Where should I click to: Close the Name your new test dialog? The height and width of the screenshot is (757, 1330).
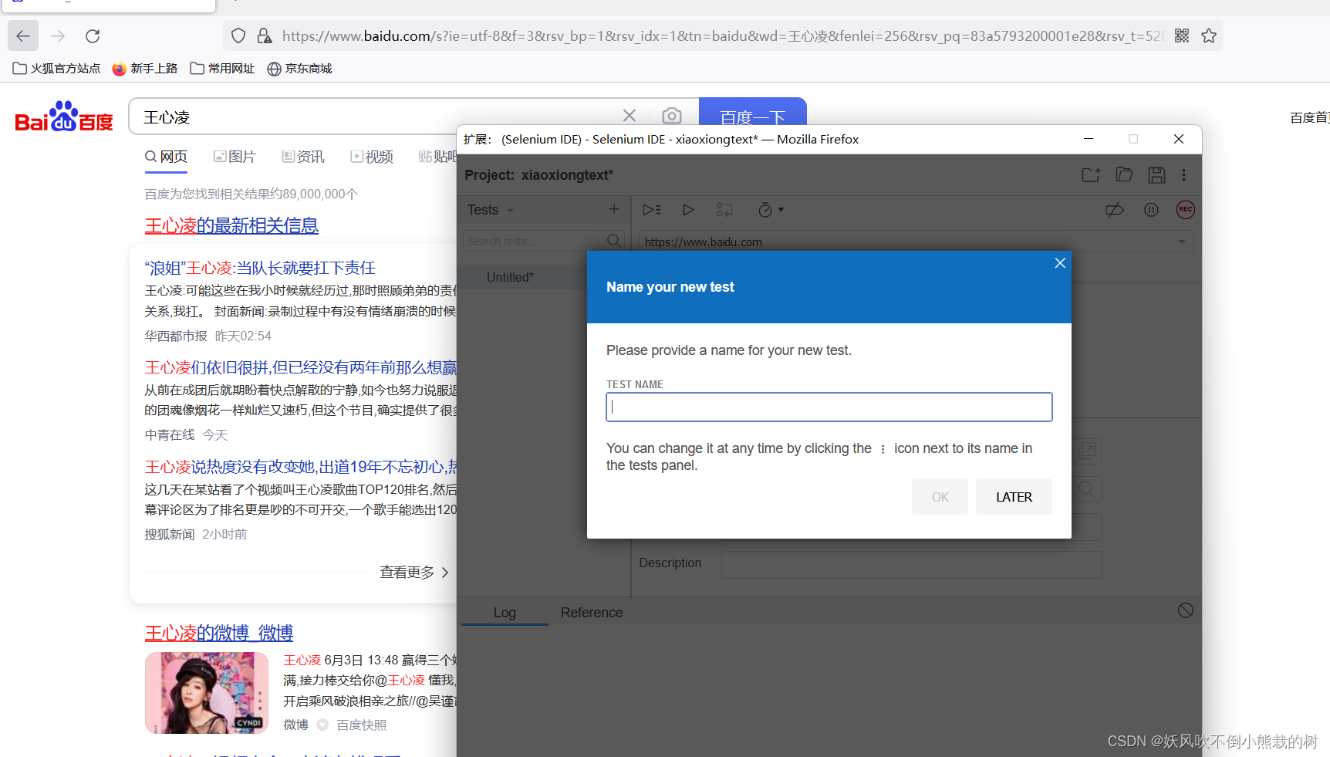coord(1060,263)
